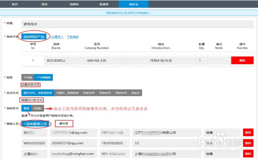Click the 描述 Introduction column header
The image size is (258, 159).
(161, 46)
